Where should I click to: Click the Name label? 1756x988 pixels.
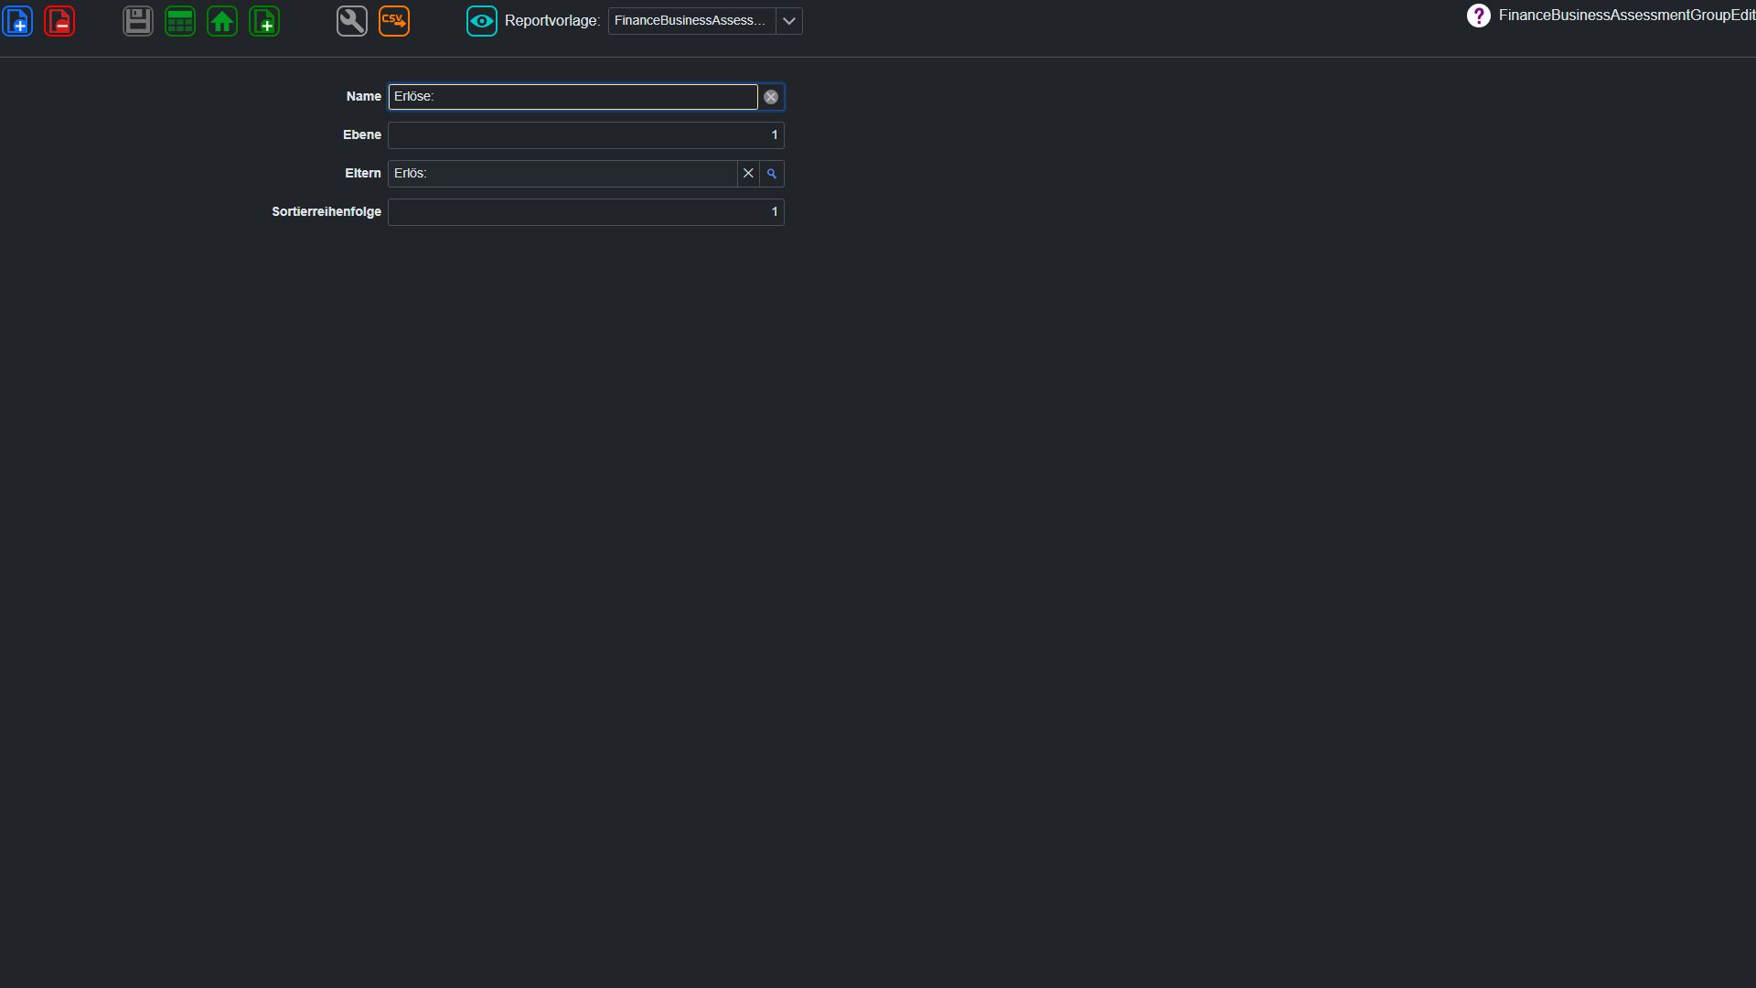click(x=364, y=97)
